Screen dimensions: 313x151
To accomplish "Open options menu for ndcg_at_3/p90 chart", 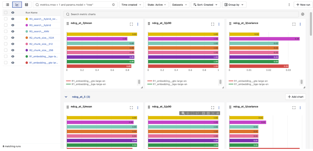I will click(x=219, y=24).
